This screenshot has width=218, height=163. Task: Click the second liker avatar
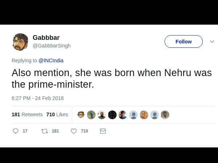pyautogui.click(x=91, y=115)
